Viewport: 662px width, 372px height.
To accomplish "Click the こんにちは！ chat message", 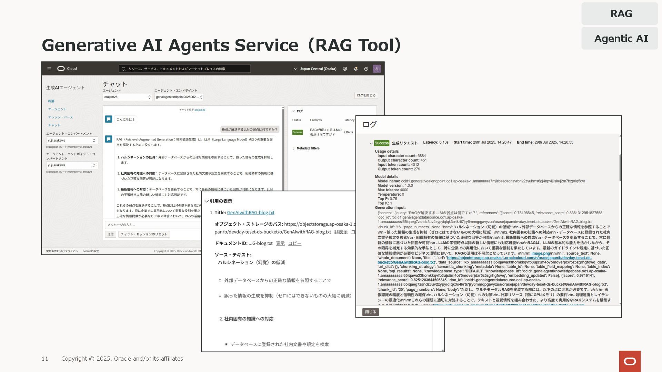I will pos(126,120).
